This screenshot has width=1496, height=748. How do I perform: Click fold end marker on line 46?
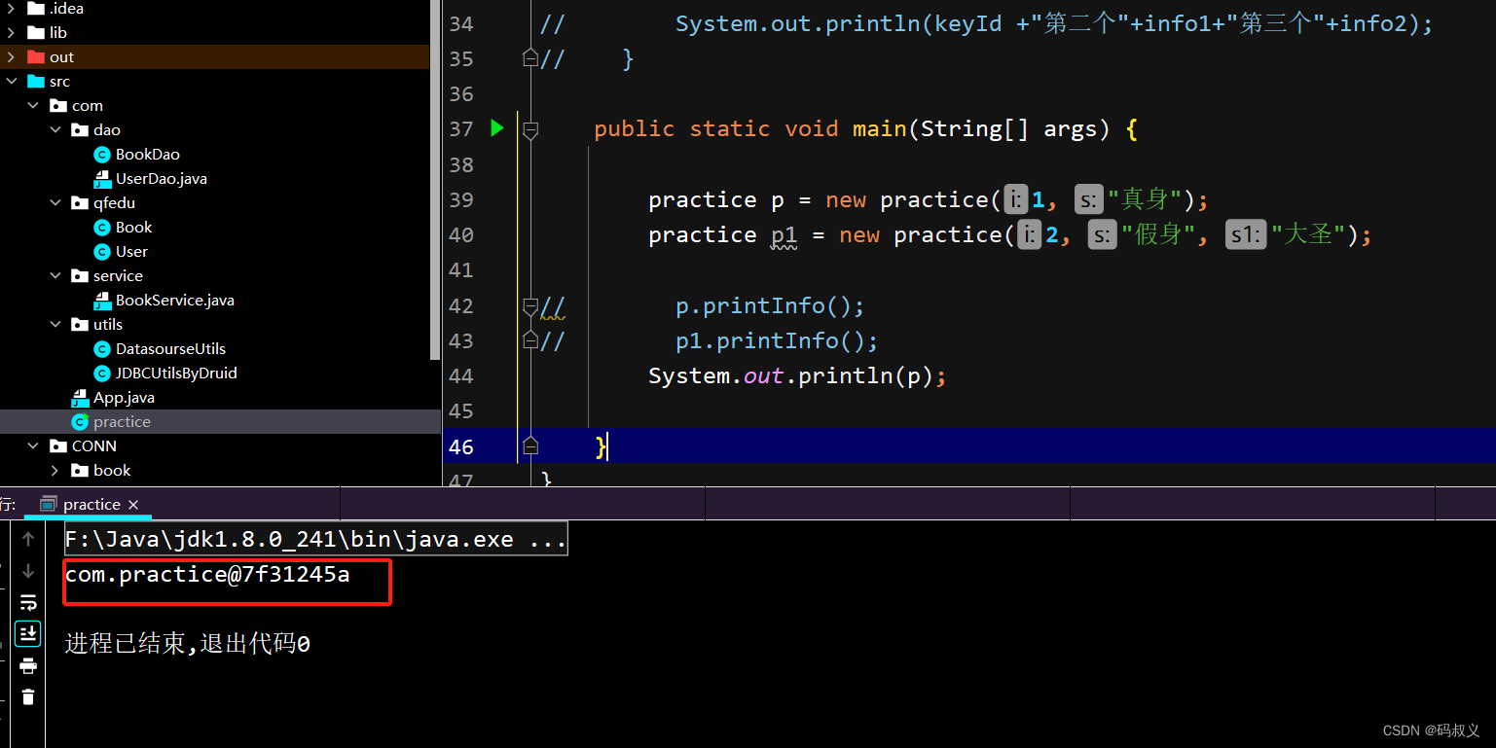coord(530,445)
